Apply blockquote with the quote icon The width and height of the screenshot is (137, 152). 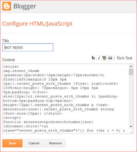pyautogui.click(x=110, y=58)
